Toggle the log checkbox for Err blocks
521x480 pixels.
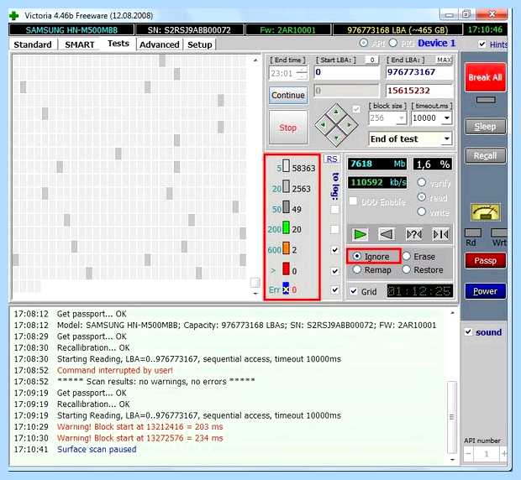click(335, 290)
